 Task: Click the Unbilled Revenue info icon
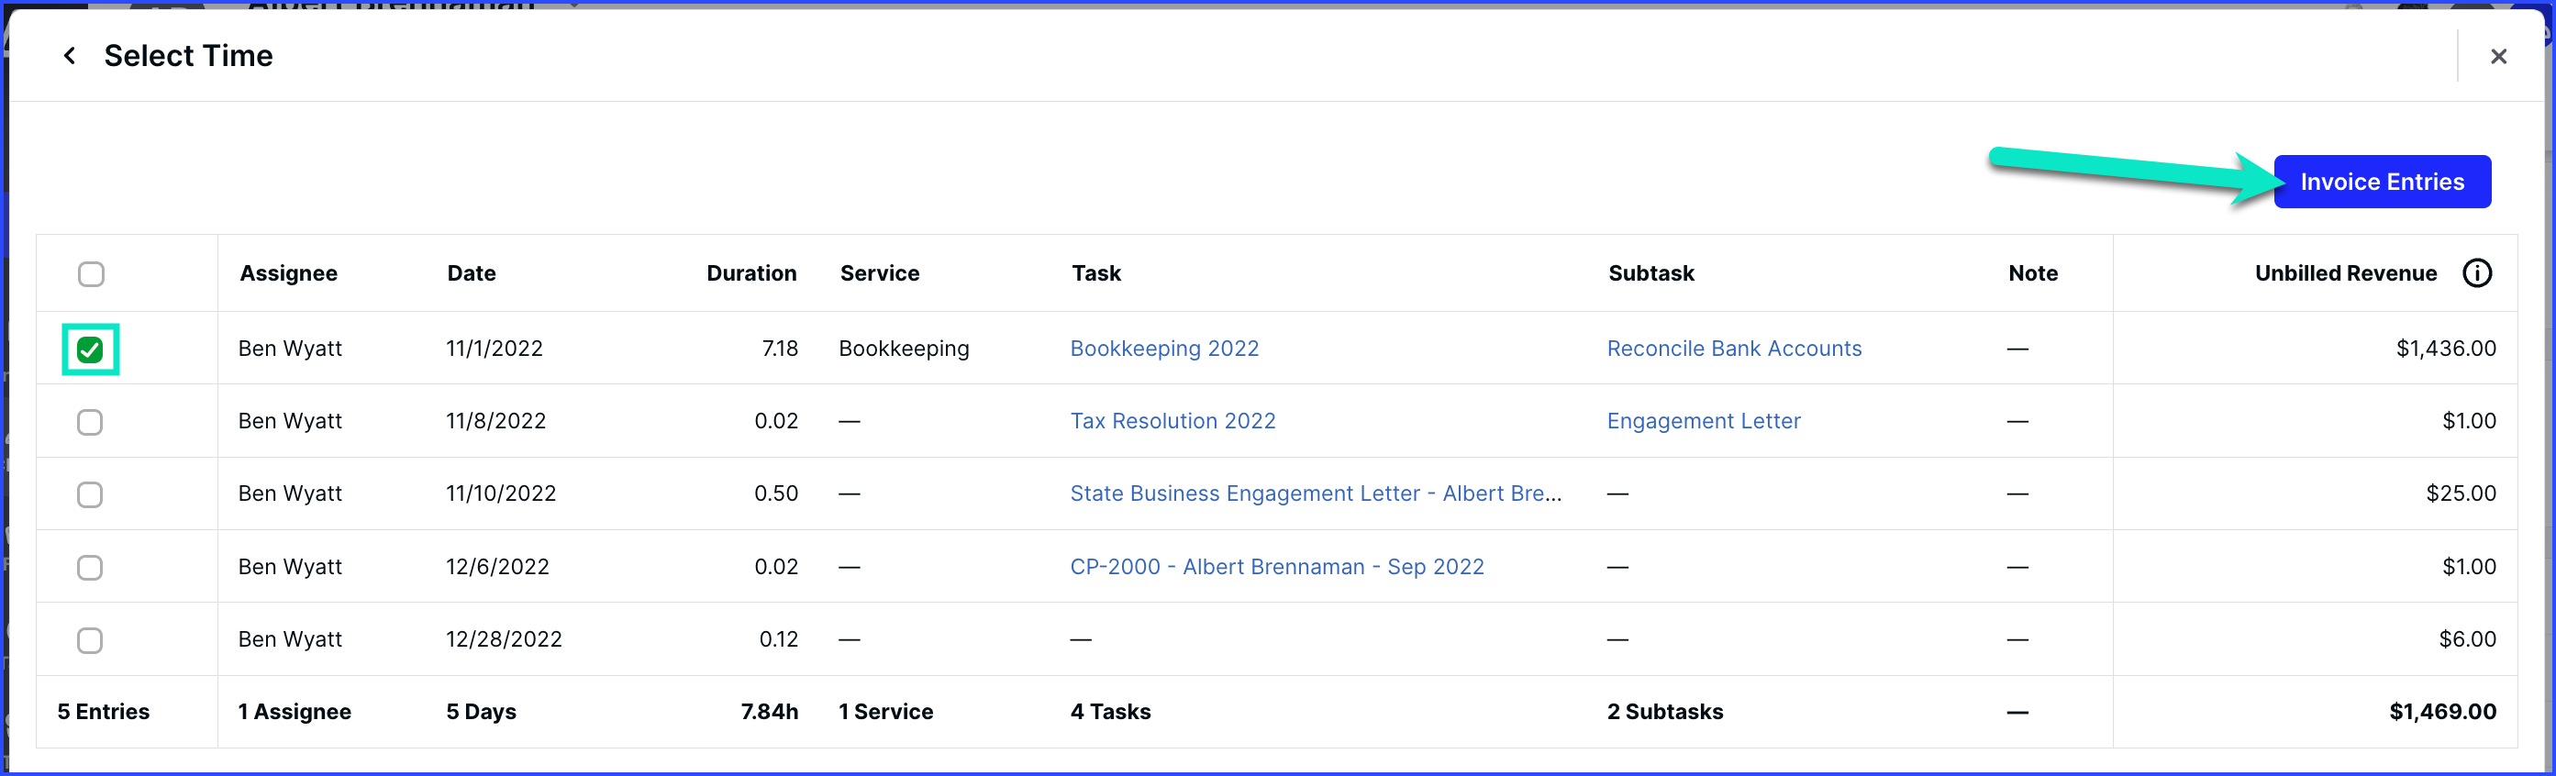(2476, 273)
